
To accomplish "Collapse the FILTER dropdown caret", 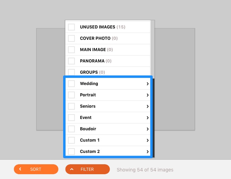I will [72, 169].
